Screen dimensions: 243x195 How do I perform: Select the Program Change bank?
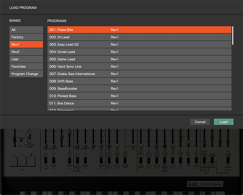26,74
